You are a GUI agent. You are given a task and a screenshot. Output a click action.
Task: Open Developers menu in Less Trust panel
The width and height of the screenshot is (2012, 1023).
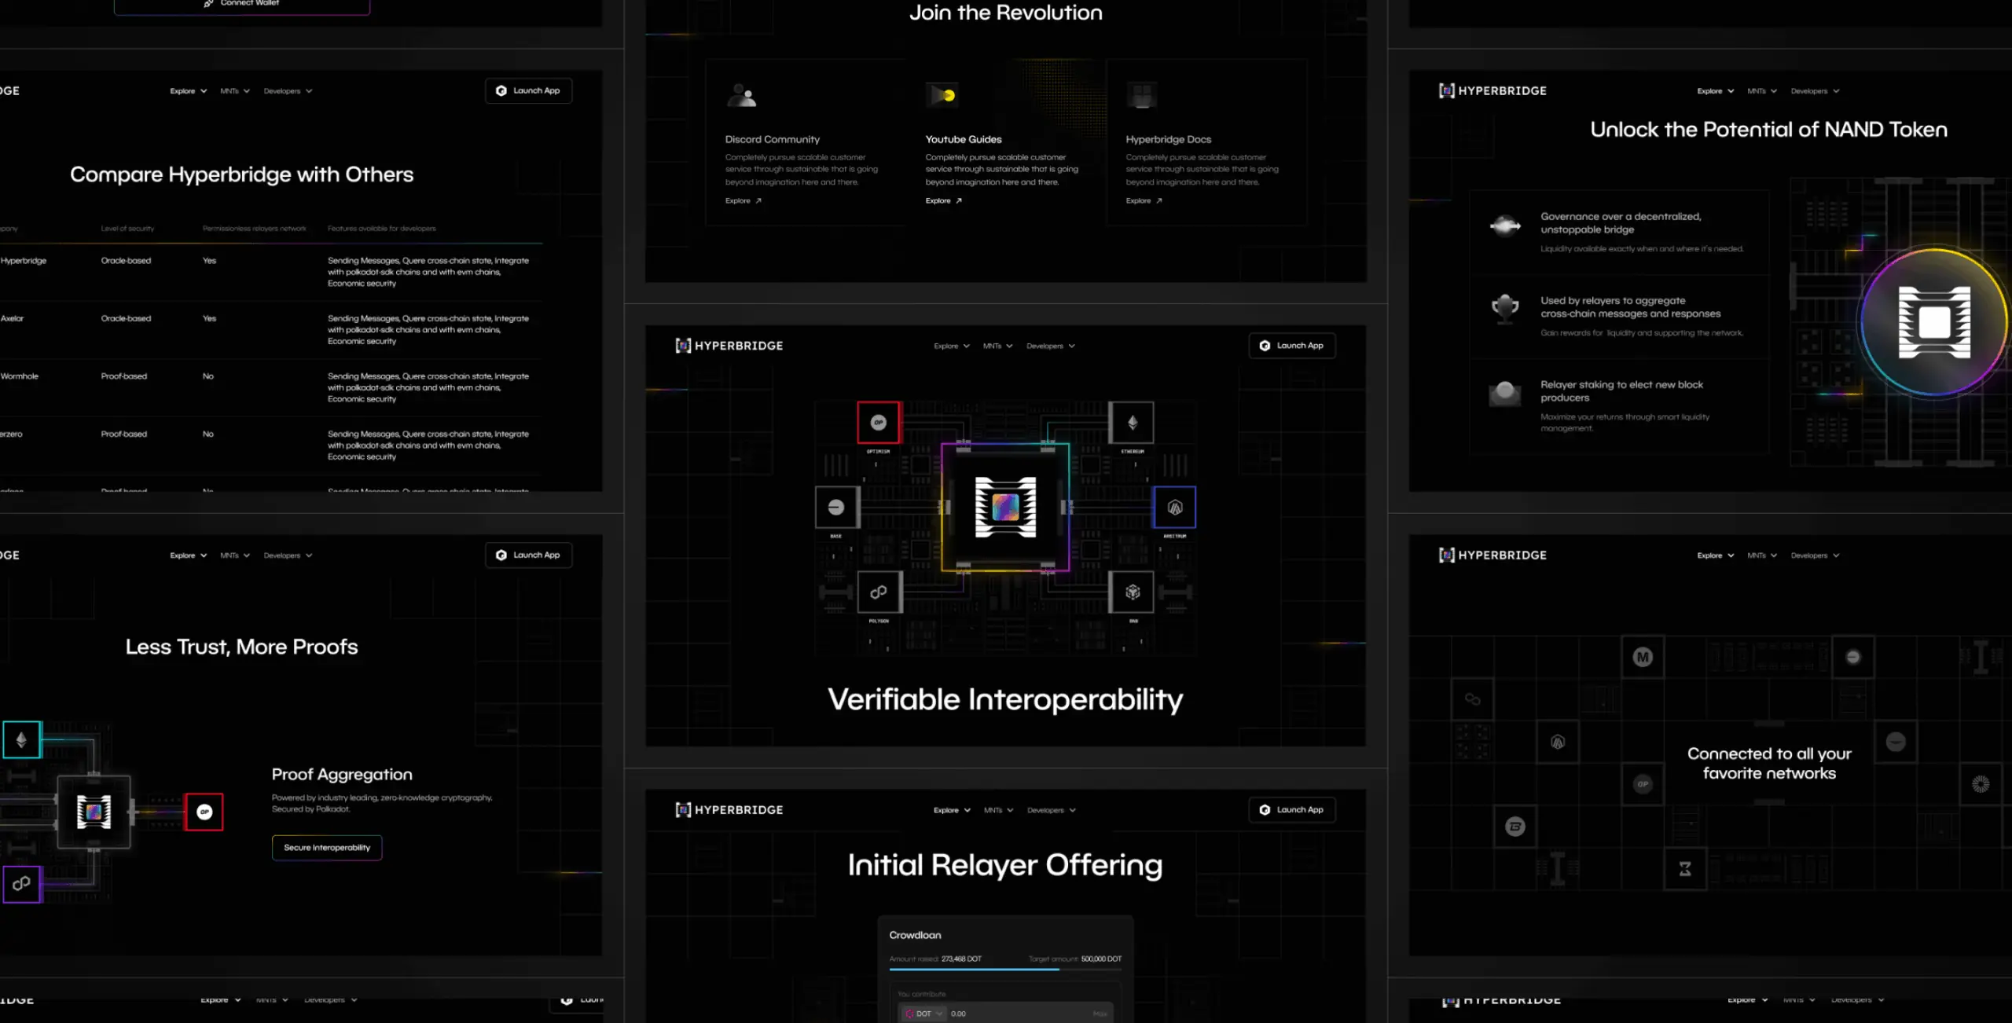(x=288, y=555)
